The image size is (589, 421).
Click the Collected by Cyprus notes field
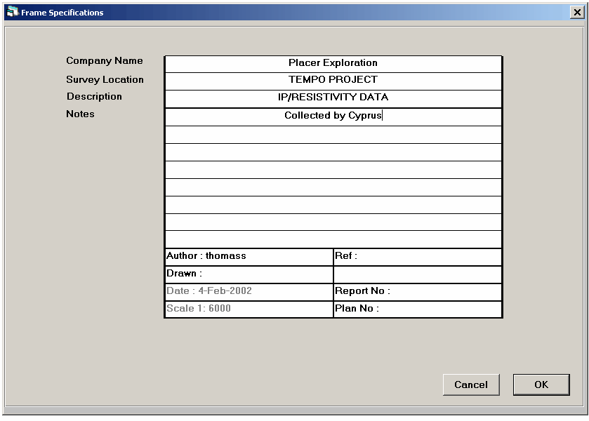(333, 116)
